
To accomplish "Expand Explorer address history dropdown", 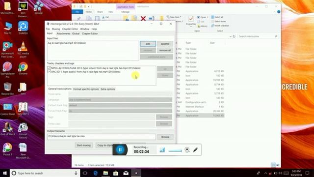I will click(231, 36).
